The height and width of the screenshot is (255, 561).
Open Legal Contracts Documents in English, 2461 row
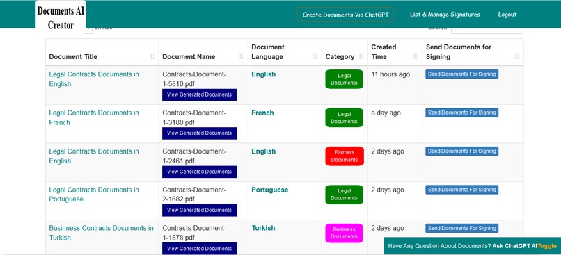94,156
